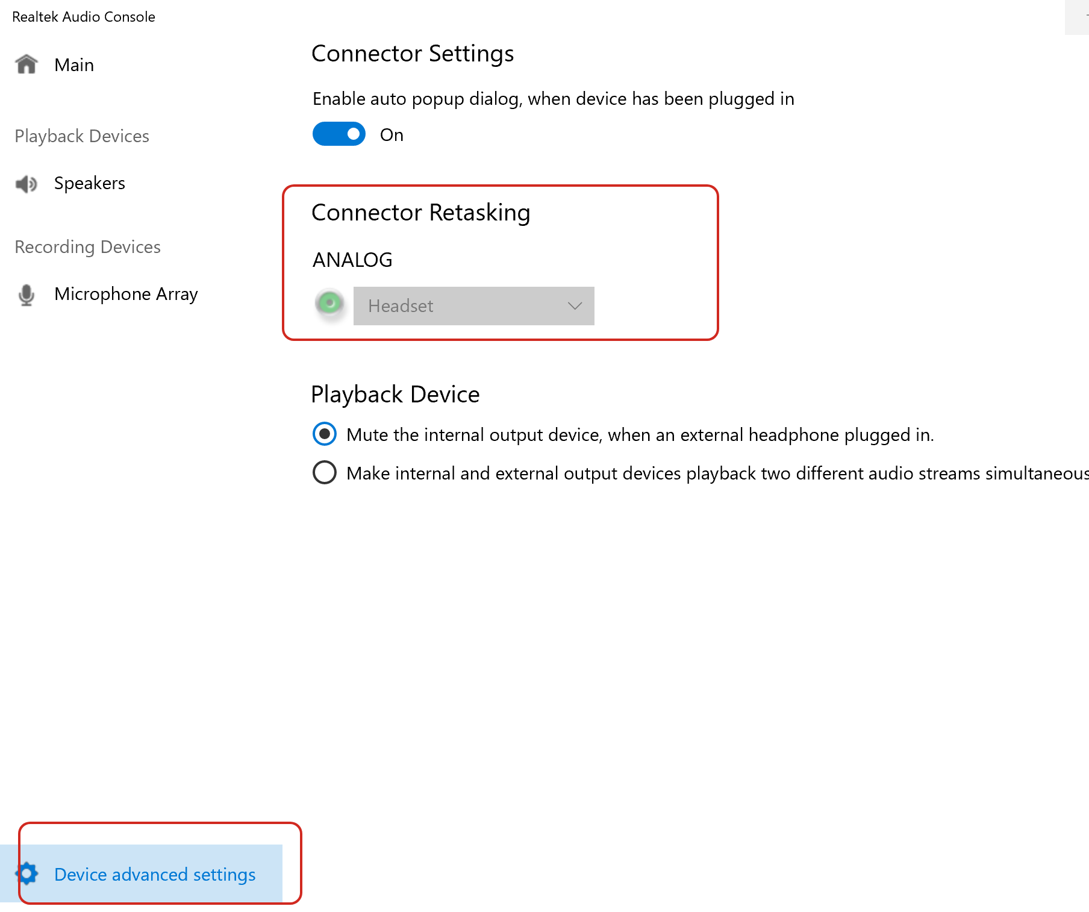Select the mute internal output device option
This screenshot has height=912, width=1089.
[x=325, y=434]
